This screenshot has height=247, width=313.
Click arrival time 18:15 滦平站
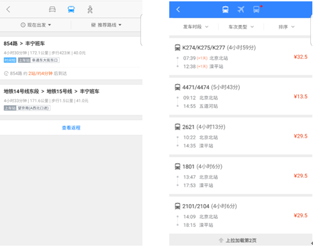coord(198,225)
